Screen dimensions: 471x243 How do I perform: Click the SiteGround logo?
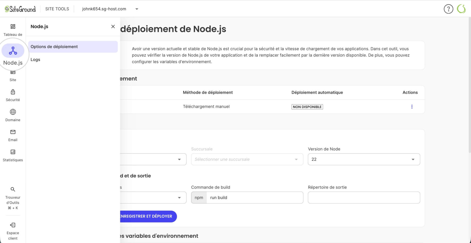[x=20, y=9]
